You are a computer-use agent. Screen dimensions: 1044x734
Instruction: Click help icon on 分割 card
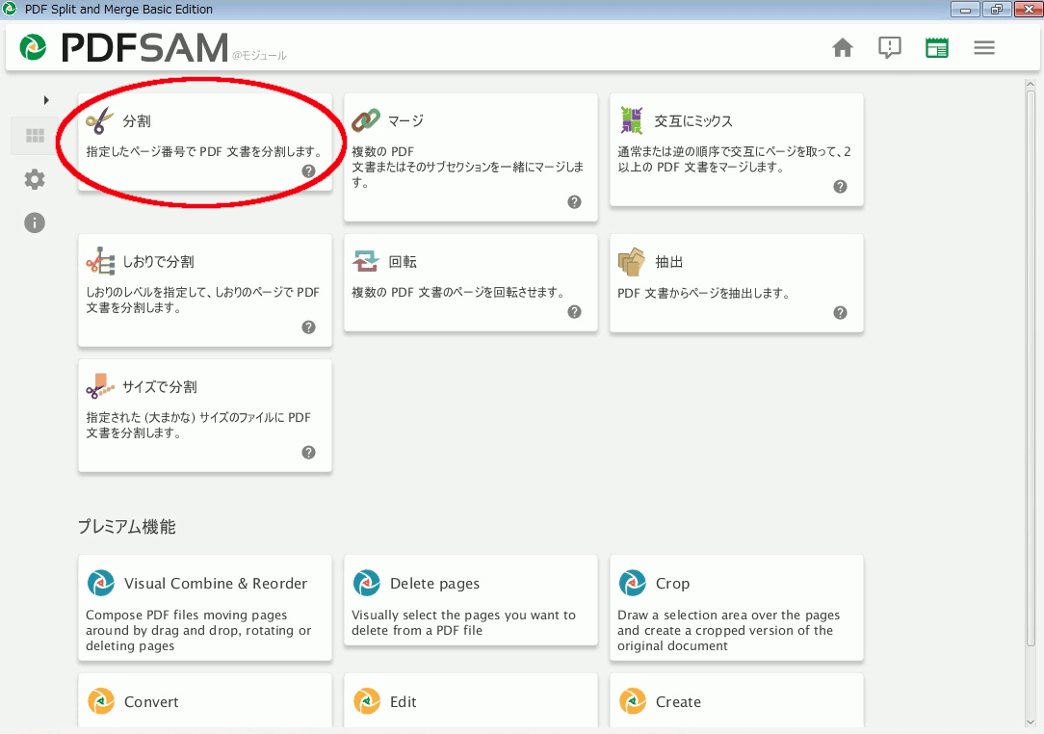(308, 171)
